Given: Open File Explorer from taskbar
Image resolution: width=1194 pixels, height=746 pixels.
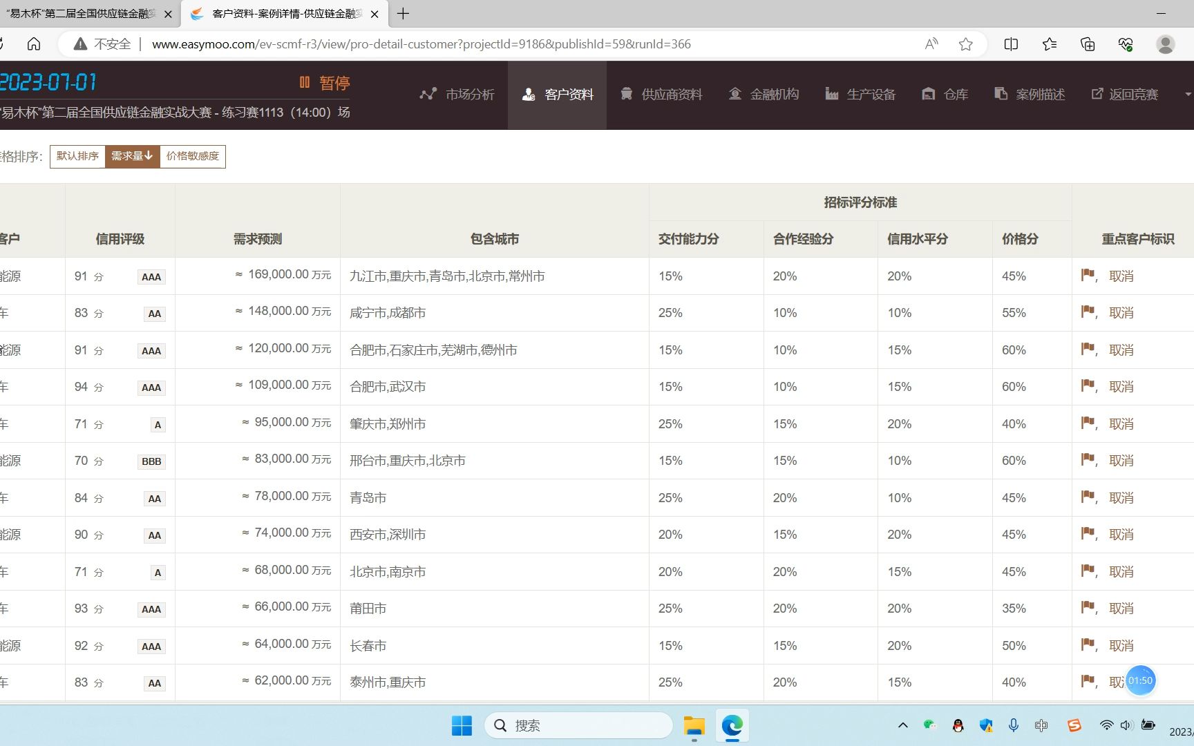Looking at the screenshot, I should (x=694, y=726).
